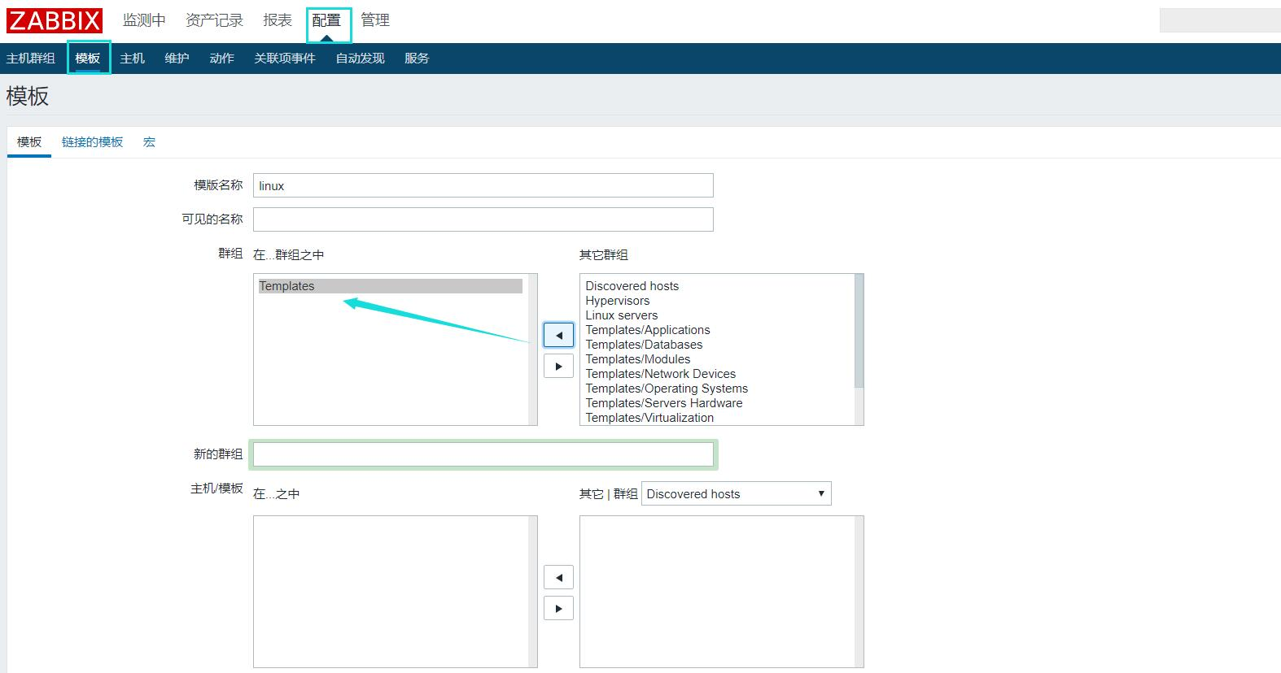Switch to 链接的模板 tab
The height and width of the screenshot is (673, 1281).
click(92, 142)
